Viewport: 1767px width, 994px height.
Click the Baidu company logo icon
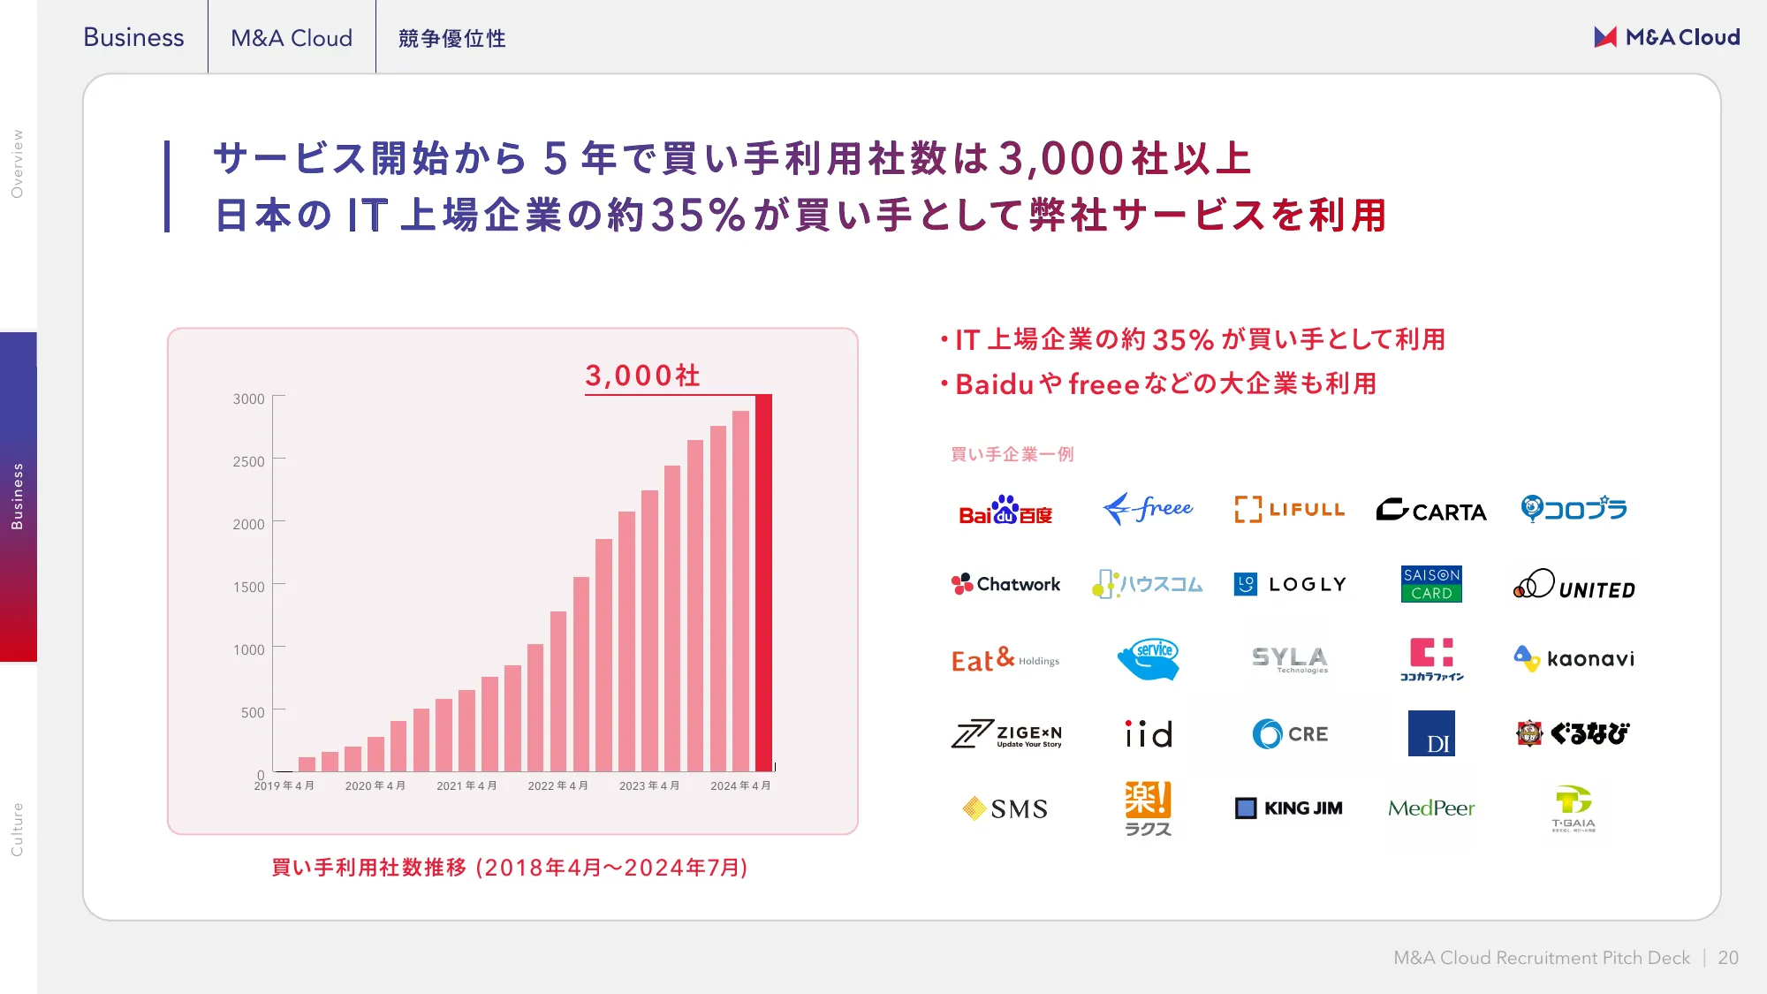[1005, 510]
